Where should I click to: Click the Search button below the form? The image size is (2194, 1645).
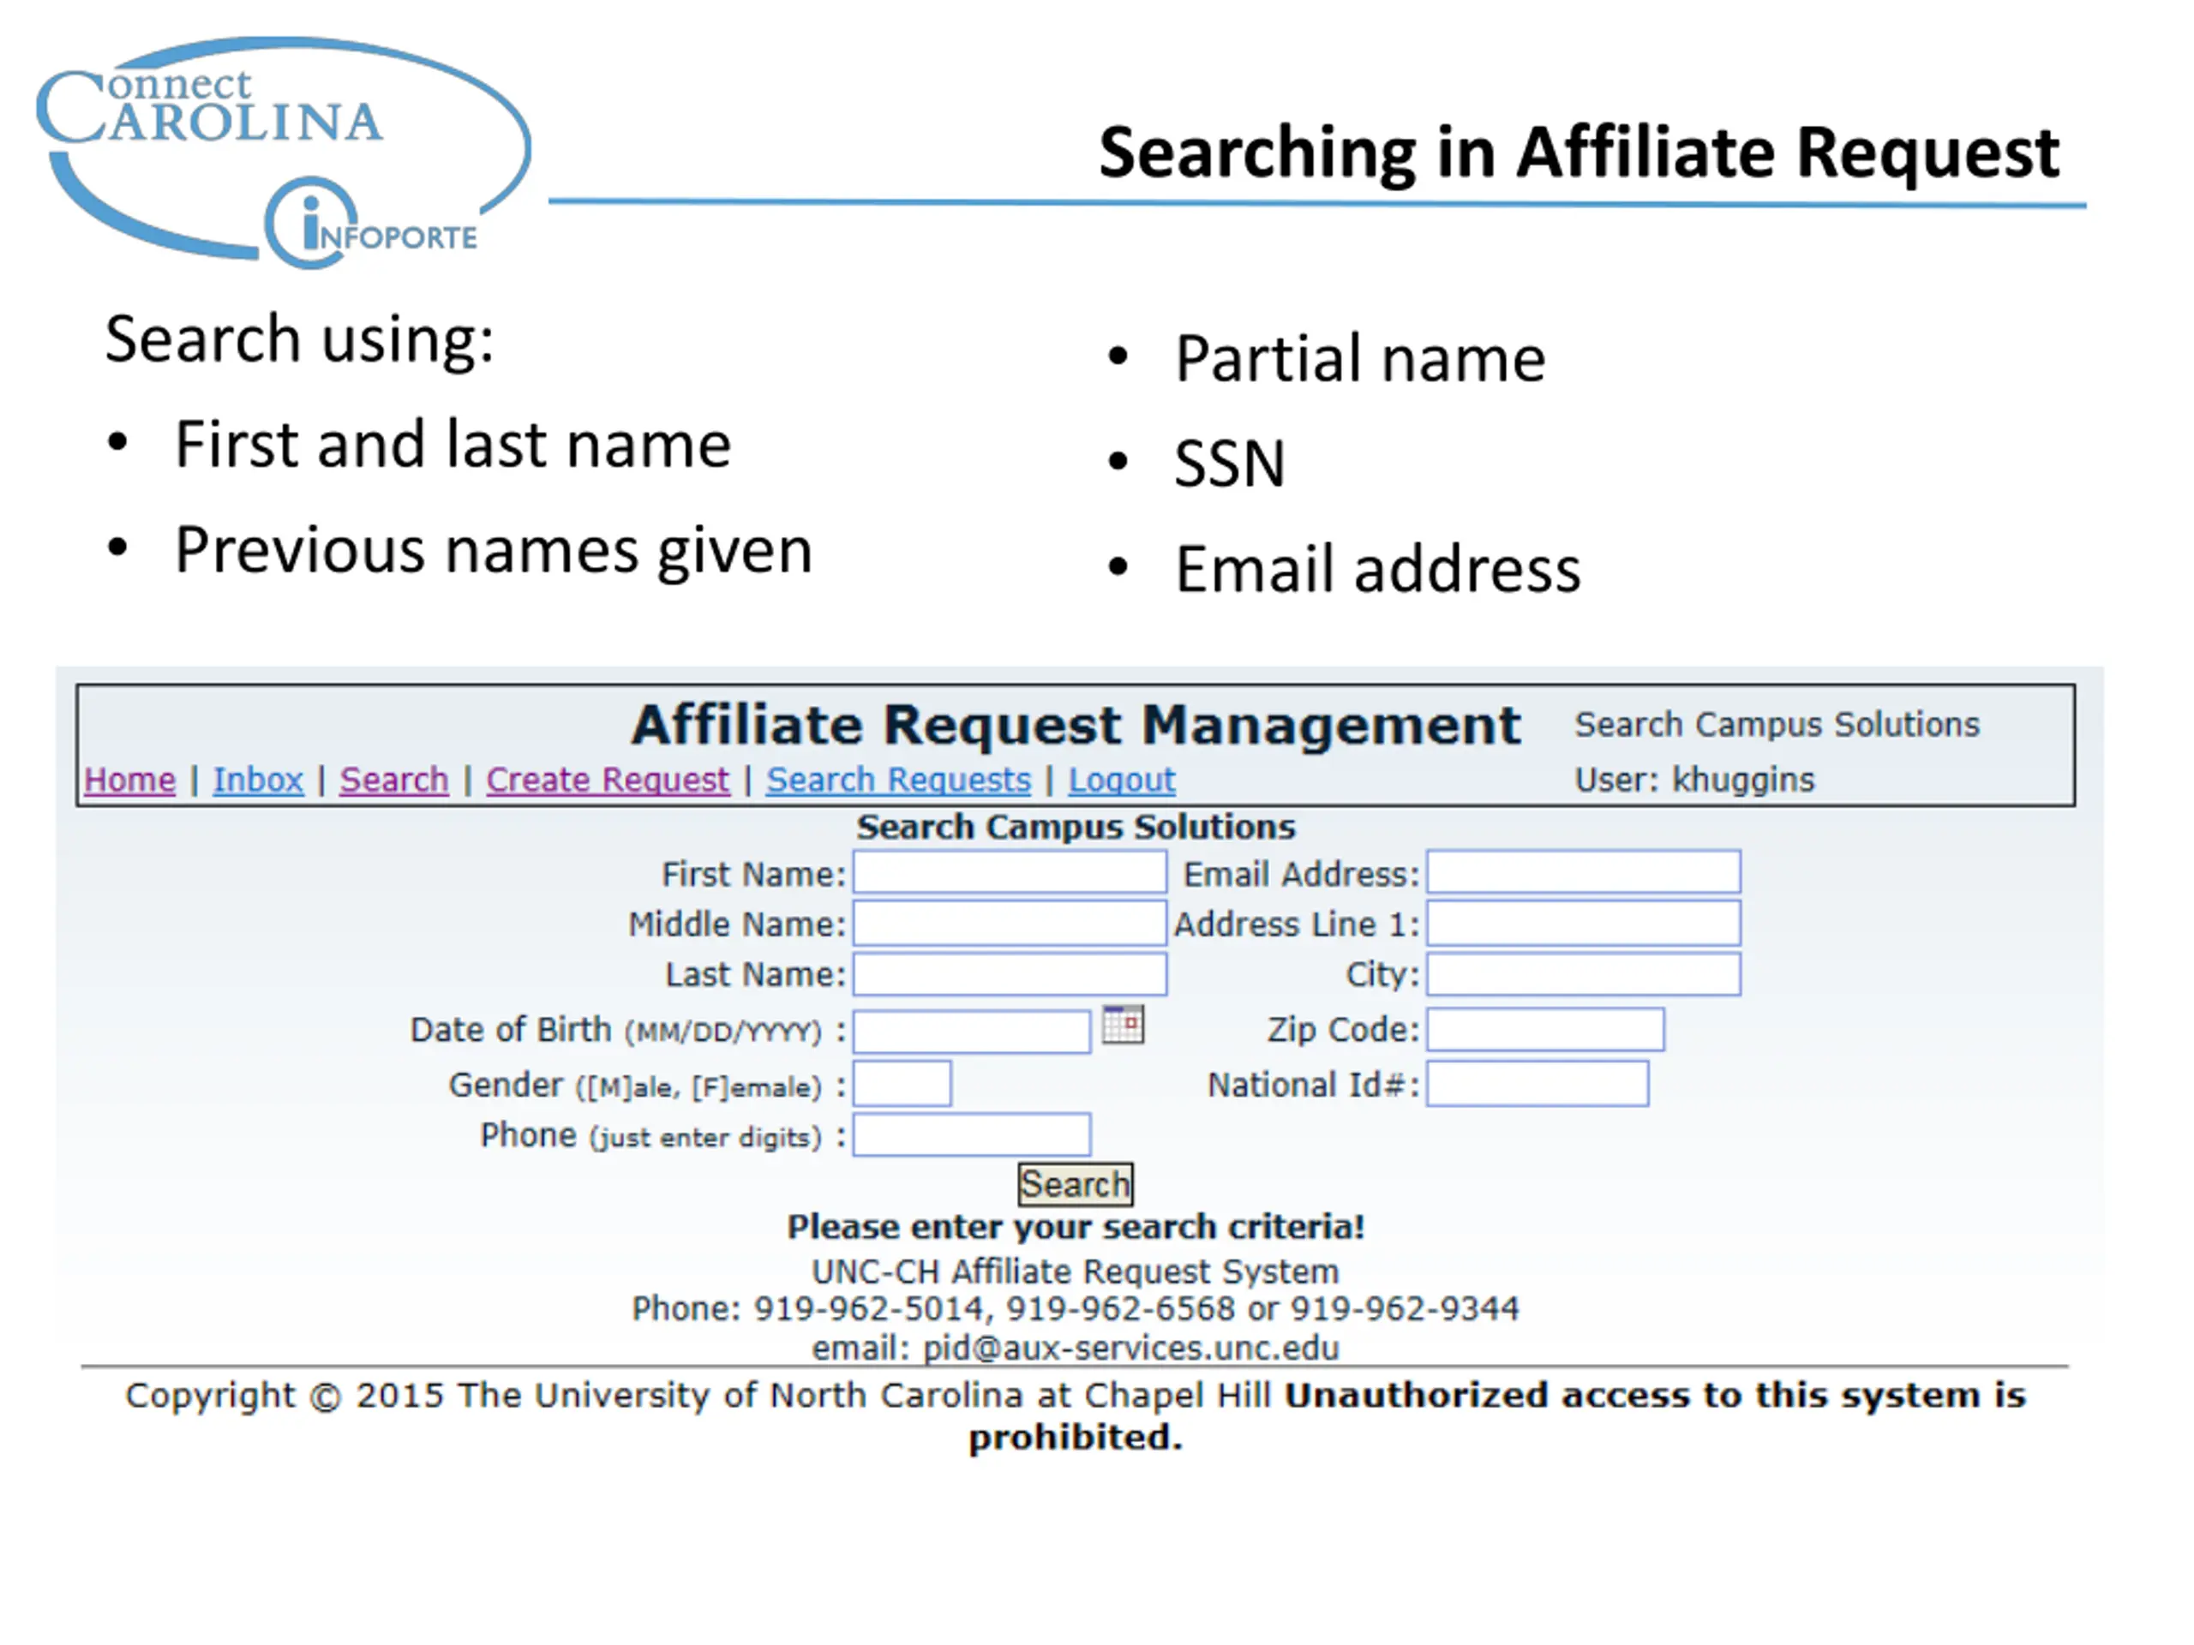pos(1076,1184)
